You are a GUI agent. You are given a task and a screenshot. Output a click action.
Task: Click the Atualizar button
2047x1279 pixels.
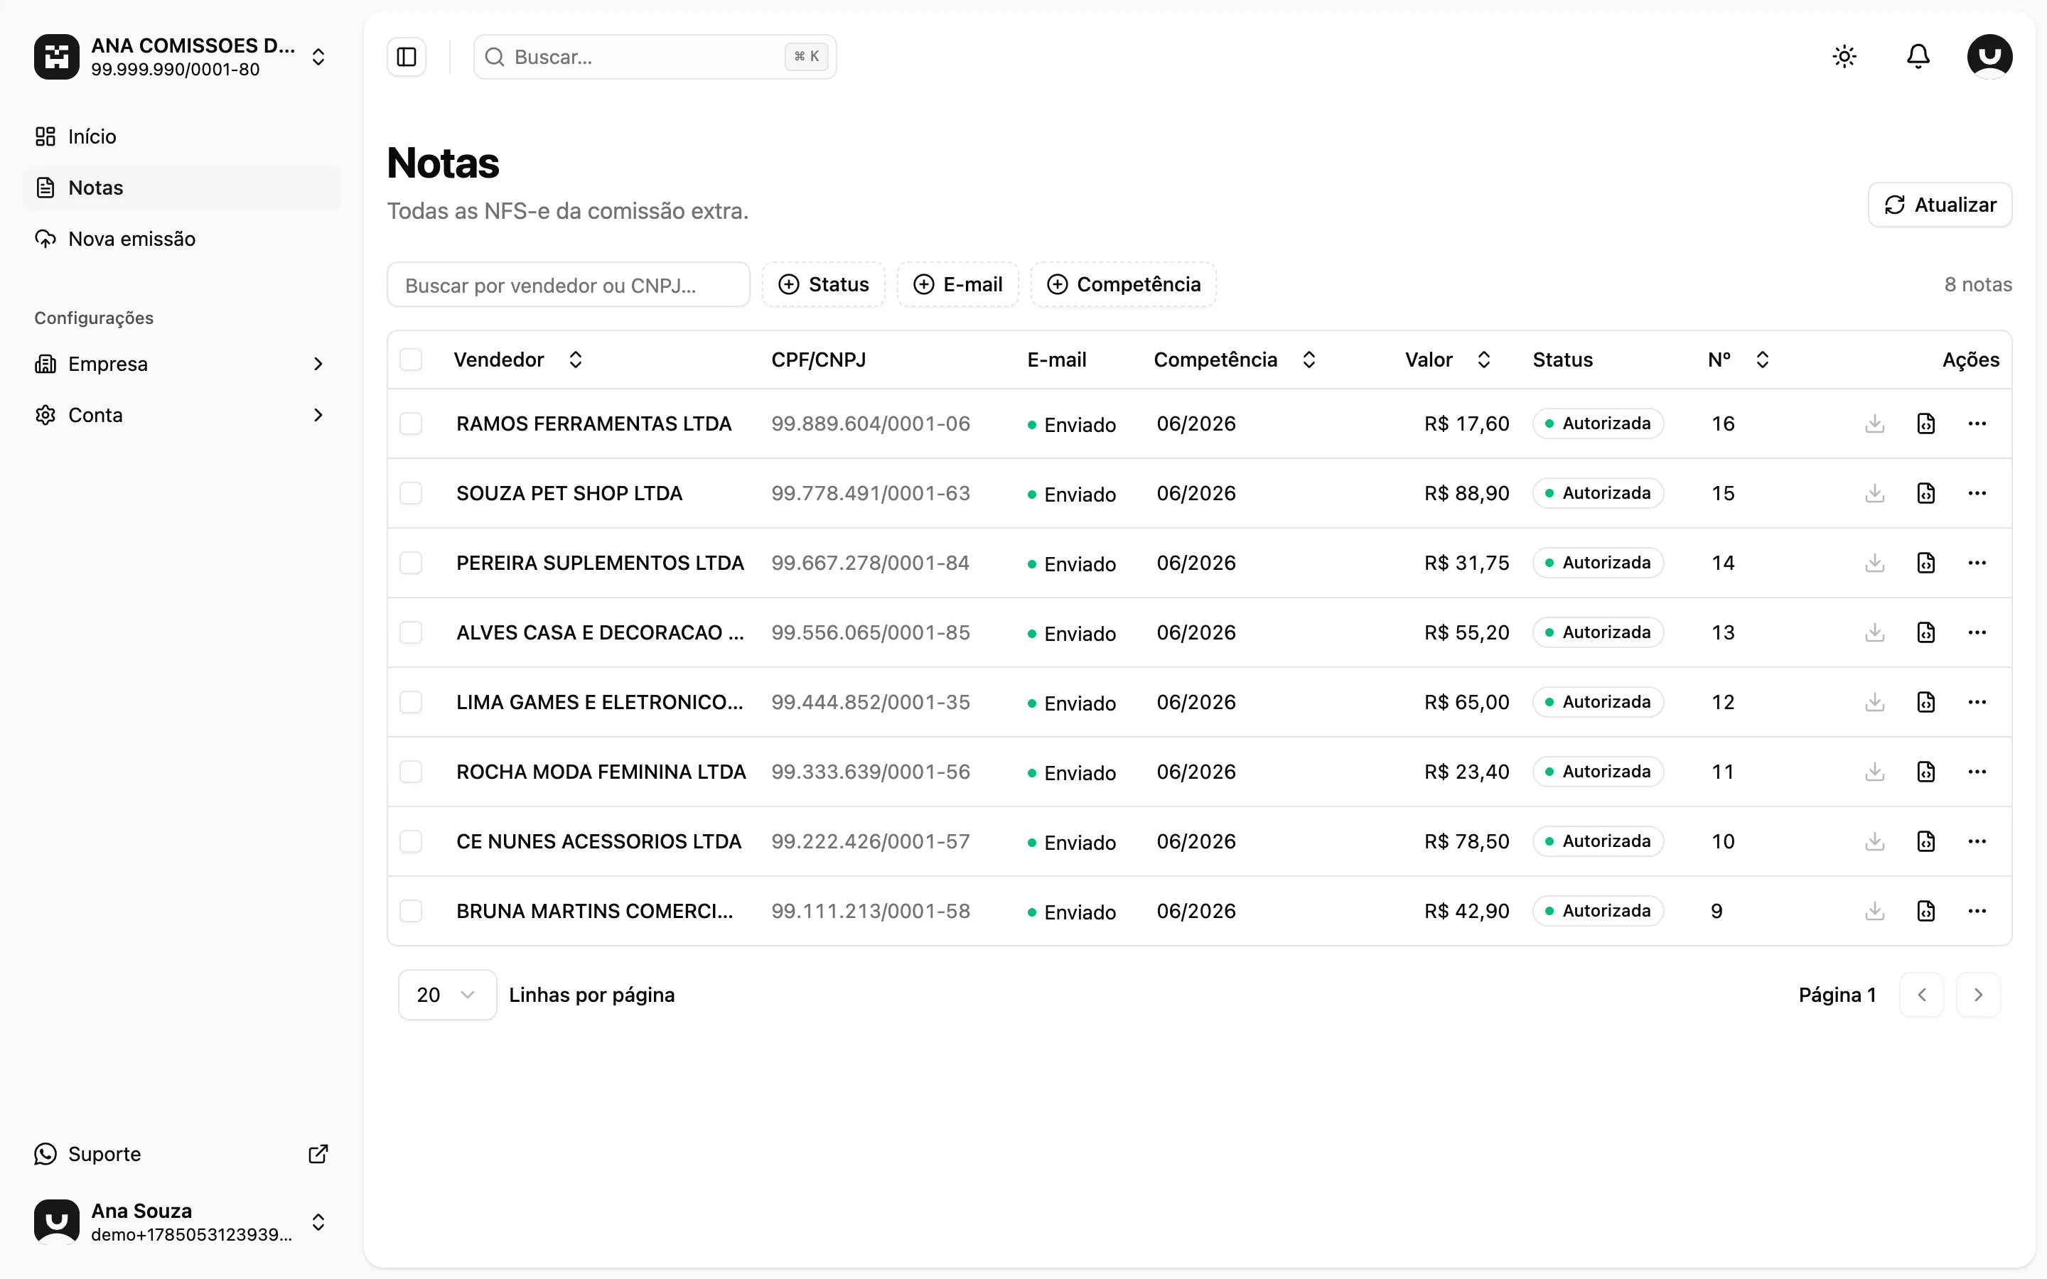1940,205
